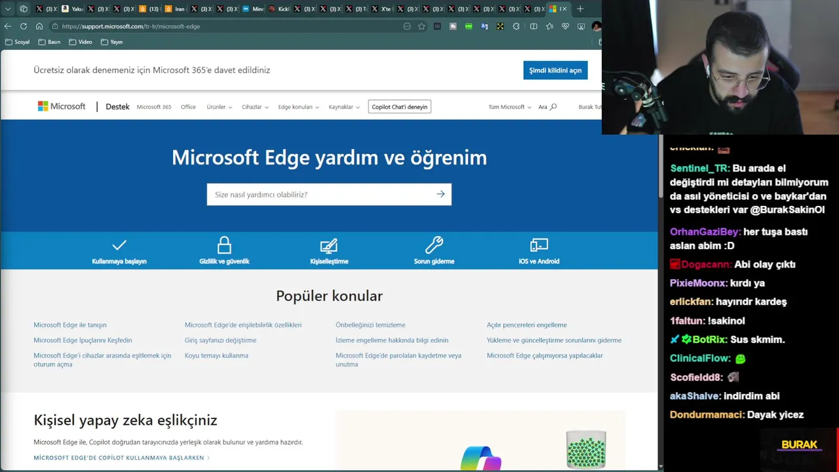
Task: Open Yükleme ve güncelleştirme sorunlarını giderme link
Action: [554, 340]
